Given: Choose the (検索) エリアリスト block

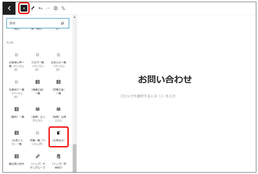Looking at the screenshot, I should tap(38, 114).
